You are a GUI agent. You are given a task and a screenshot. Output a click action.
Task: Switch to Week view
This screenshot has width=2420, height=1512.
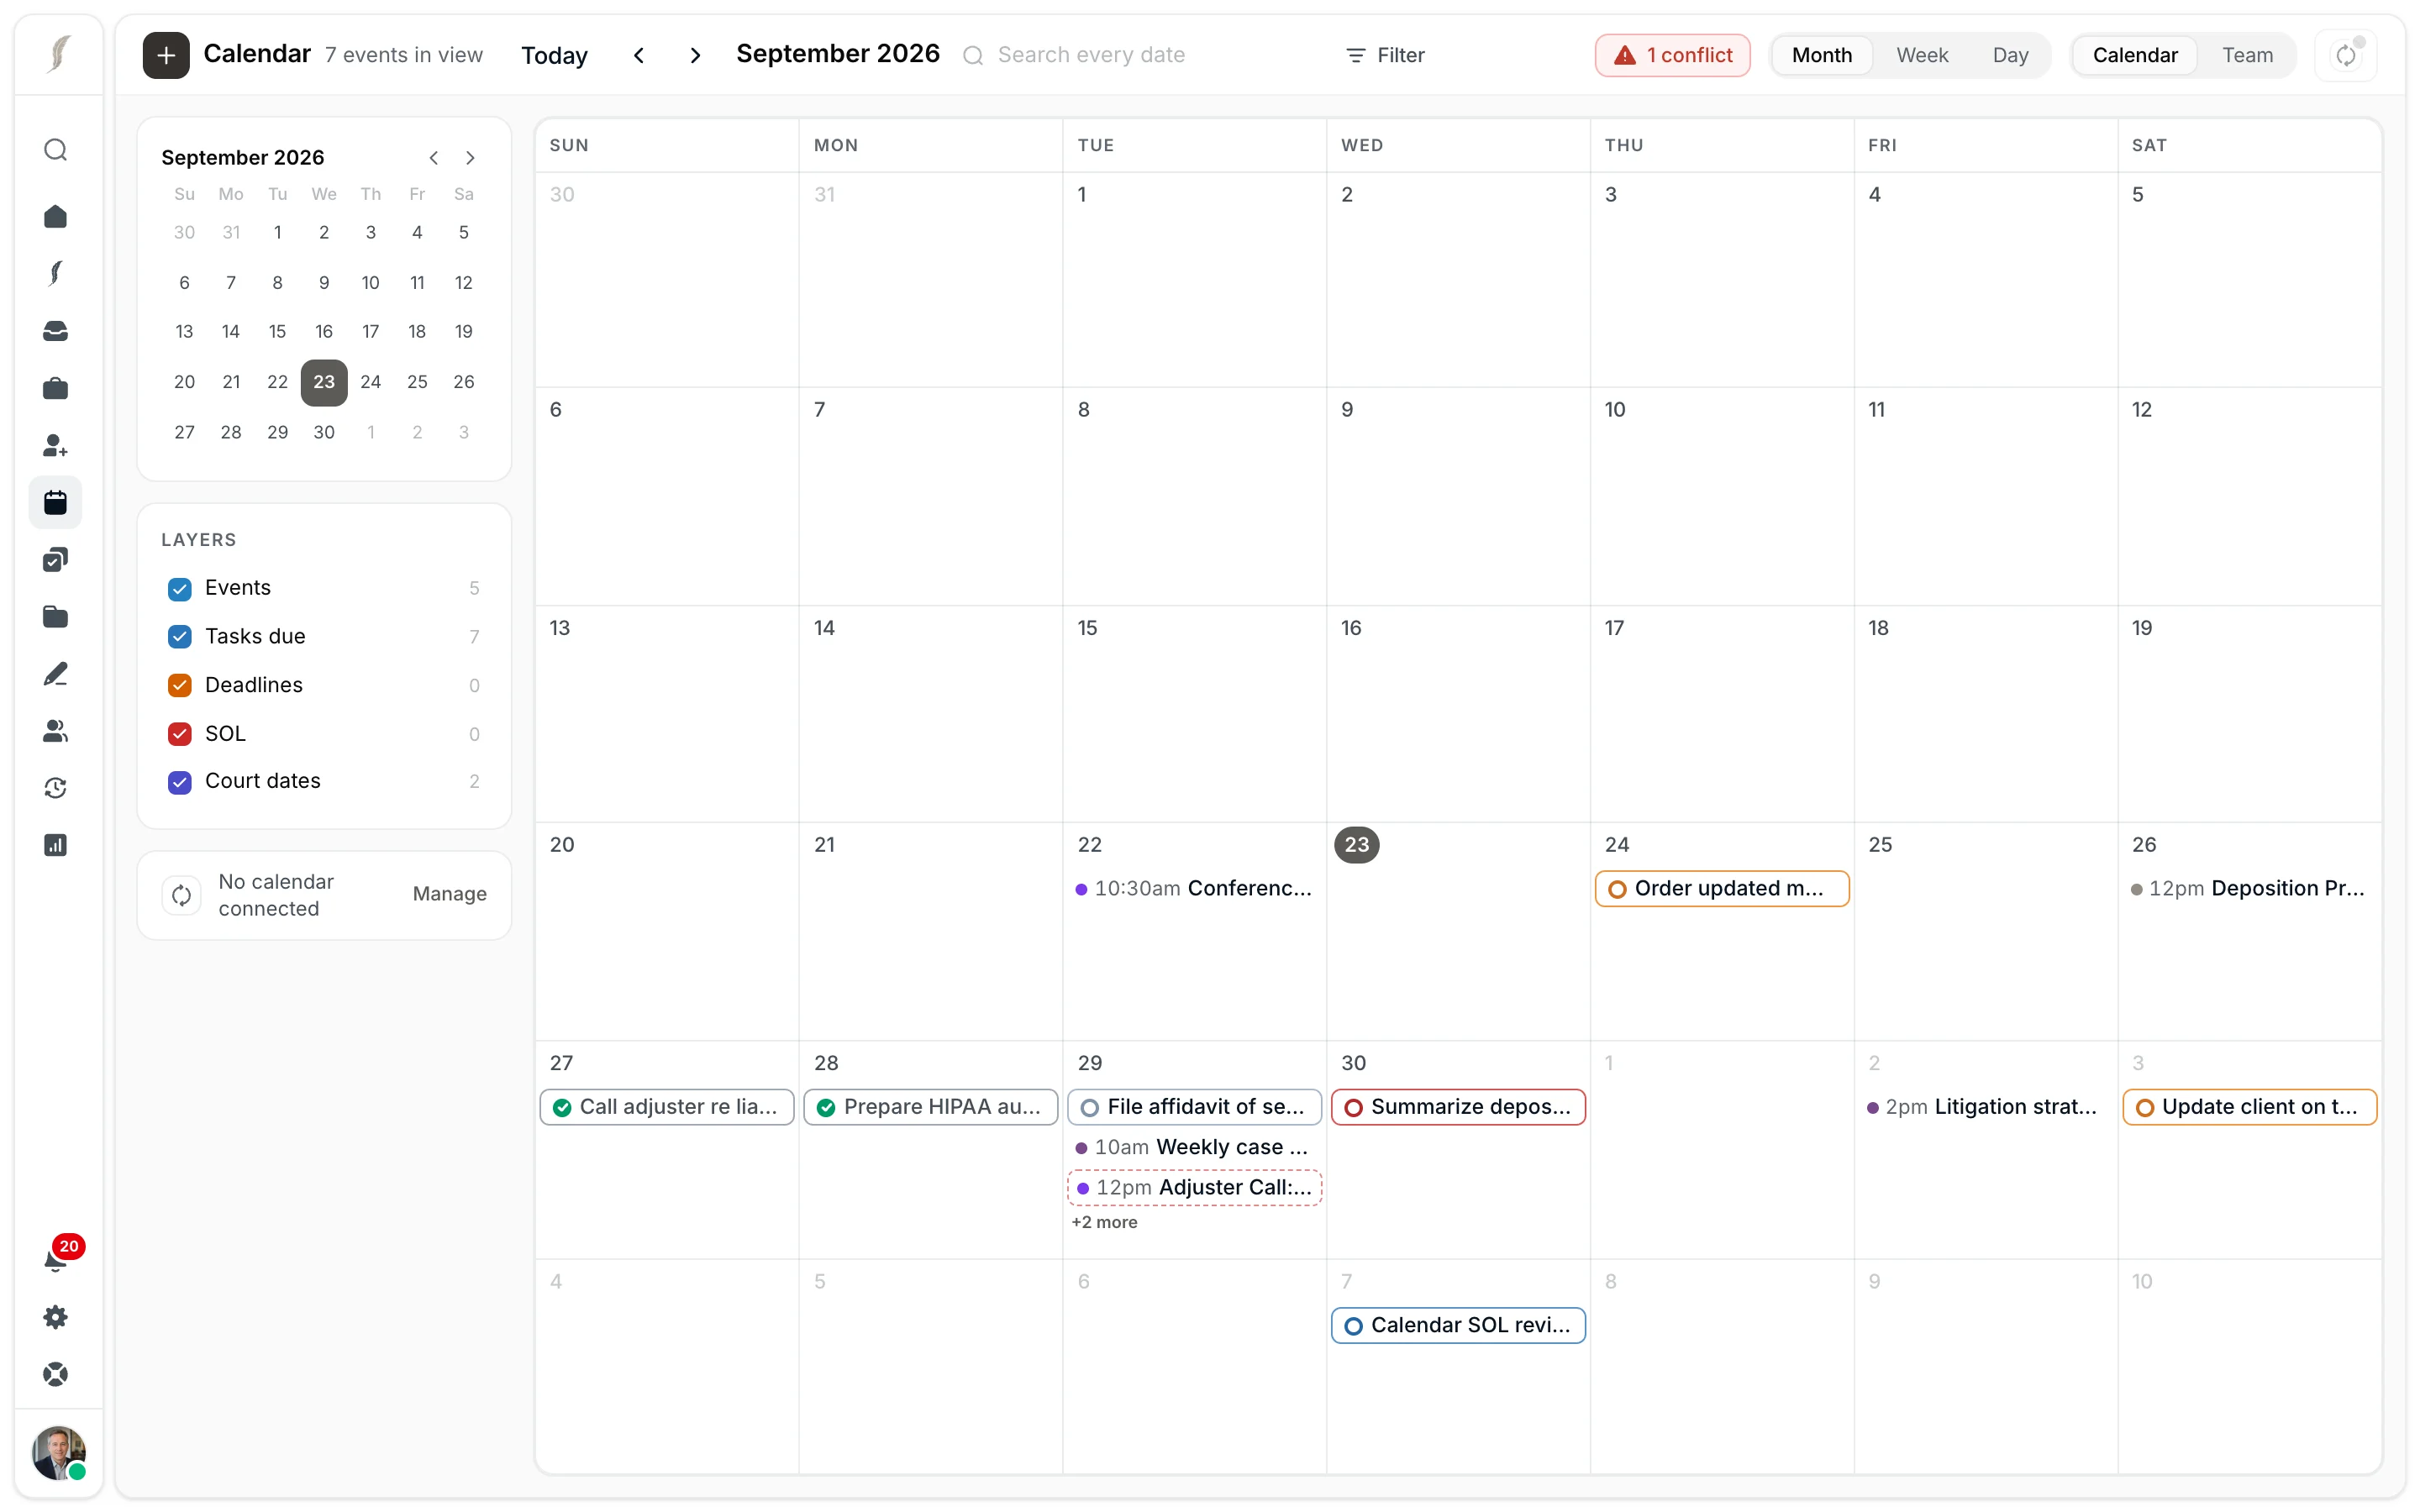point(1922,55)
